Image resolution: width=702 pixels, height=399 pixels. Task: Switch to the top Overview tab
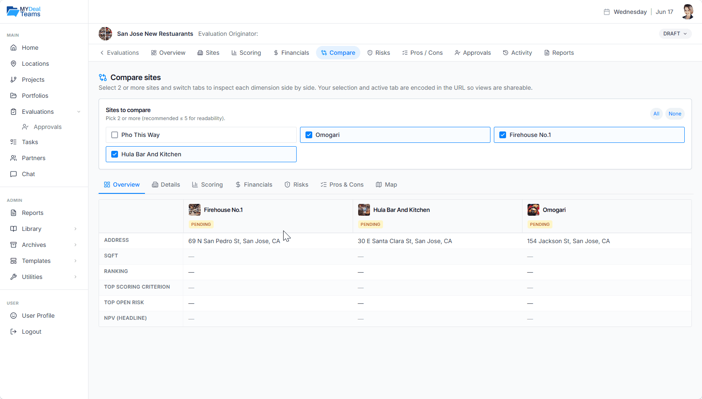[x=168, y=53]
